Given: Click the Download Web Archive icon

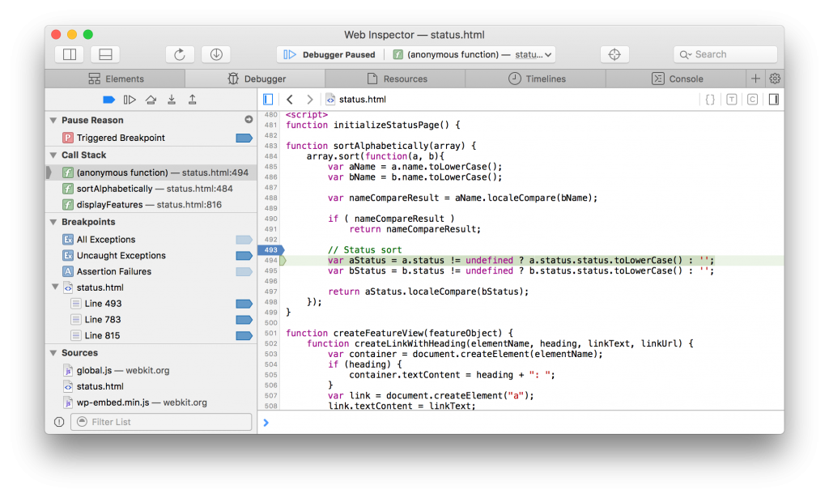Looking at the screenshot, I should pos(216,54).
